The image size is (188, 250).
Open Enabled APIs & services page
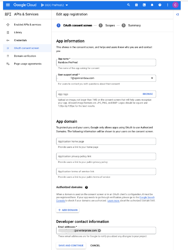27,24
